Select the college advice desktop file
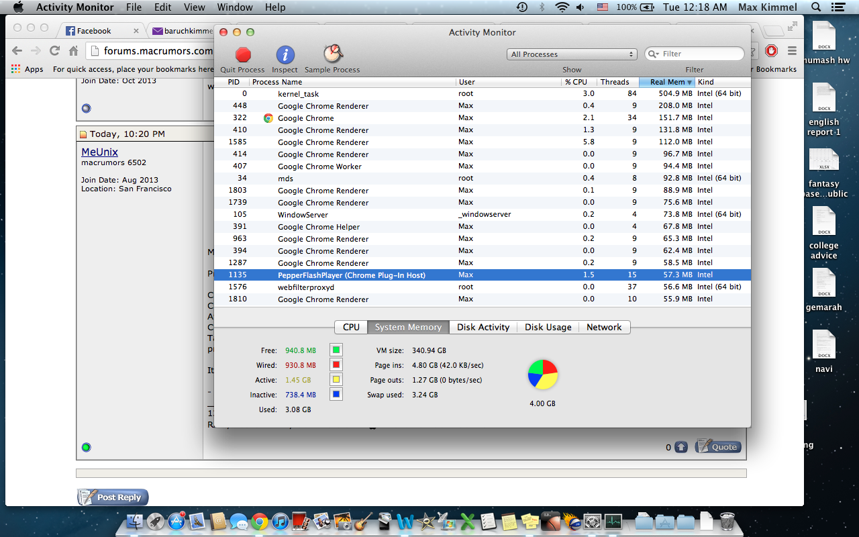The width and height of the screenshot is (859, 537). tap(823, 233)
